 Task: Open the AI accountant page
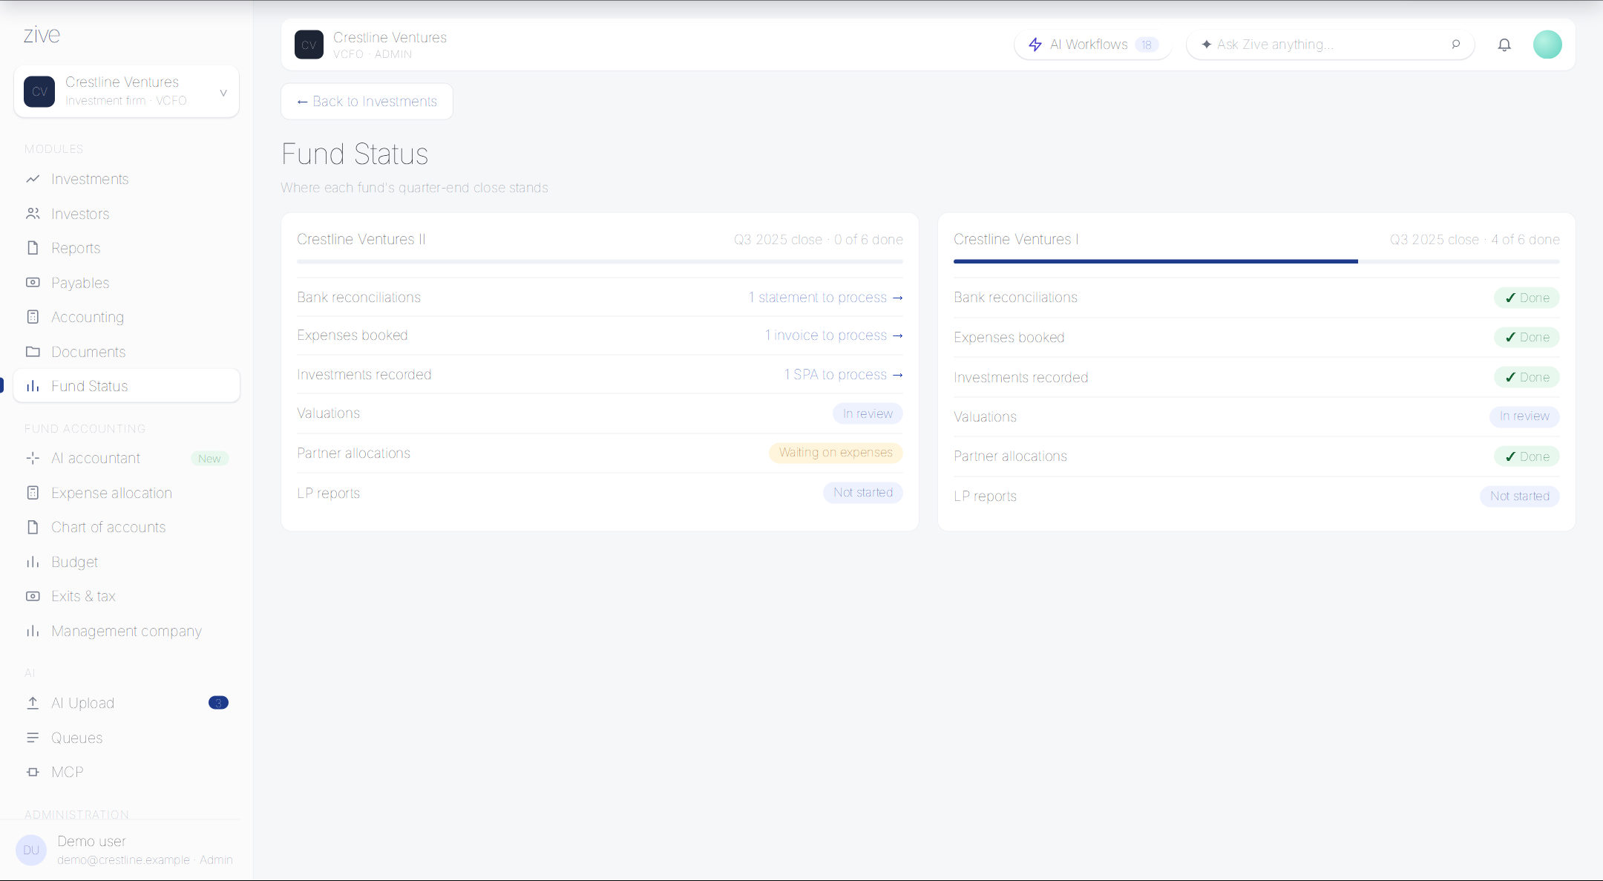click(126, 458)
